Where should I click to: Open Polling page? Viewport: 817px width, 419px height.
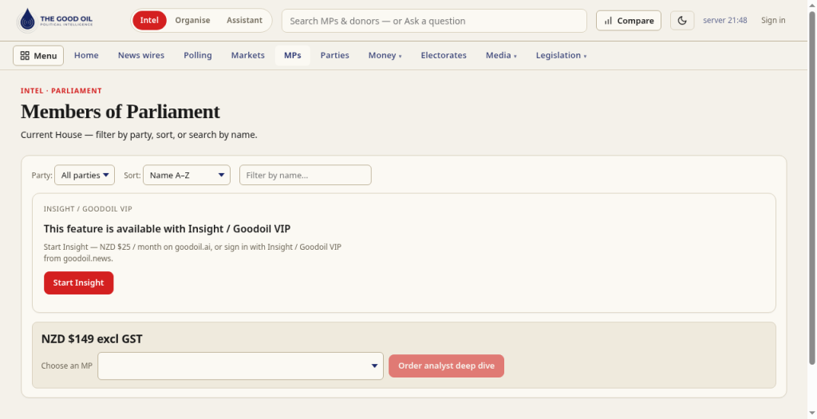coord(198,55)
